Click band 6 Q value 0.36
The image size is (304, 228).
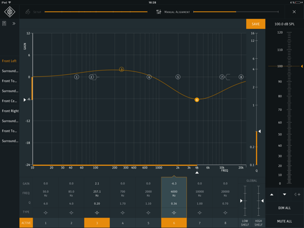tap(174, 204)
